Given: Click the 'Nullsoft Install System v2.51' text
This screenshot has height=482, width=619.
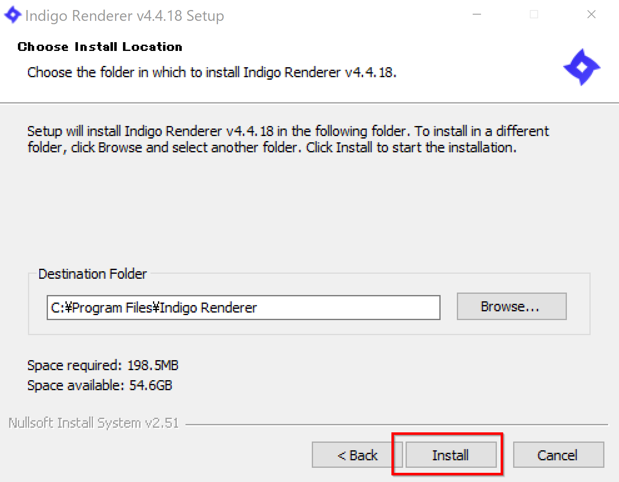Looking at the screenshot, I should pos(94,423).
